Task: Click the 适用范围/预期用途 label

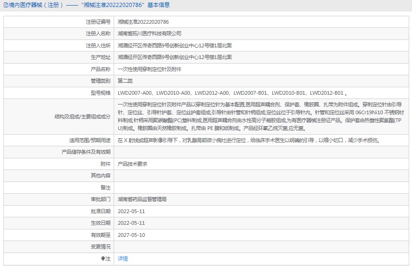Action: pyautogui.click(x=90, y=140)
